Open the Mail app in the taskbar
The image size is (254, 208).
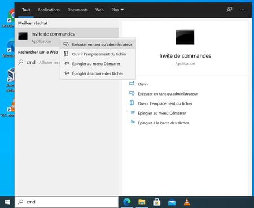pos(172,202)
